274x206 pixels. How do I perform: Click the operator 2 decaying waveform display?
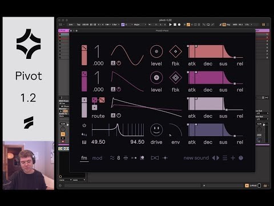pos(127,81)
